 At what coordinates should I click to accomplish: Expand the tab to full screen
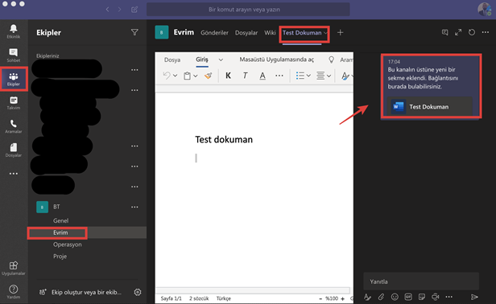coord(458,32)
